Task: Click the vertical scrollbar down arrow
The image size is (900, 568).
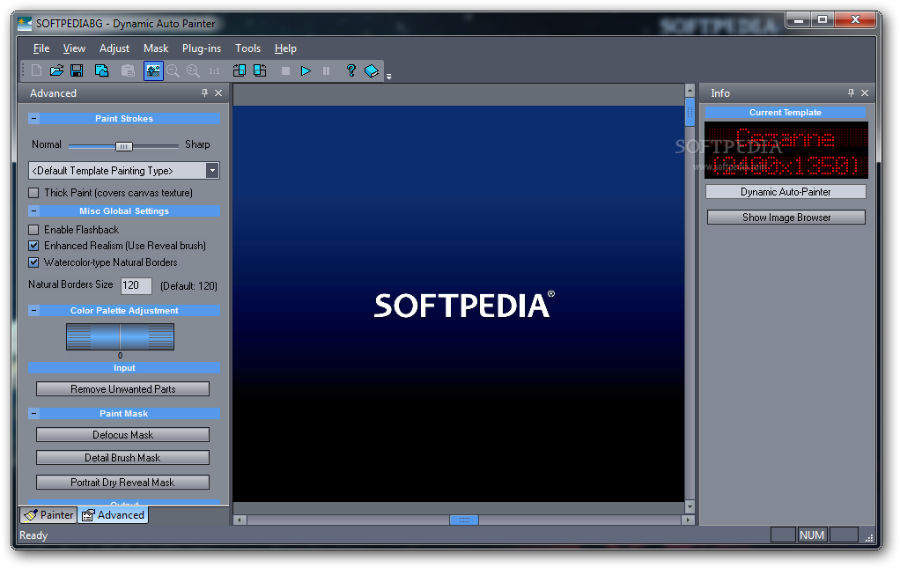Action: tap(690, 507)
